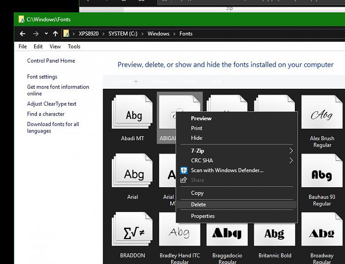The height and width of the screenshot is (264, 345).
Task: Expand the chevron after XPS8920 breadcrumb
Action: (103, 34)
